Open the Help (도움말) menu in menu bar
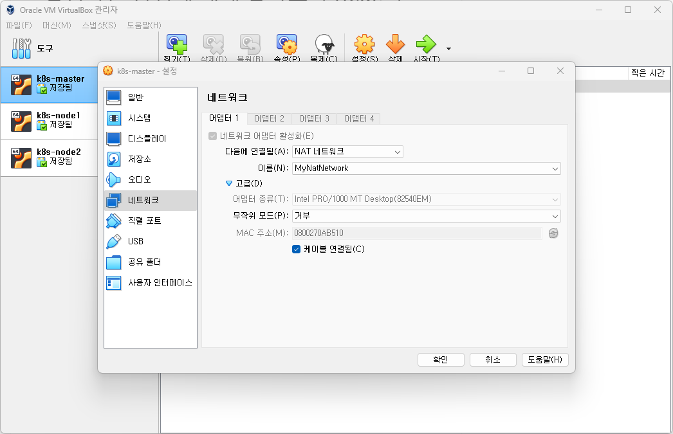The height and width of the screenshot is (434, 673). (x=143, y=25)
